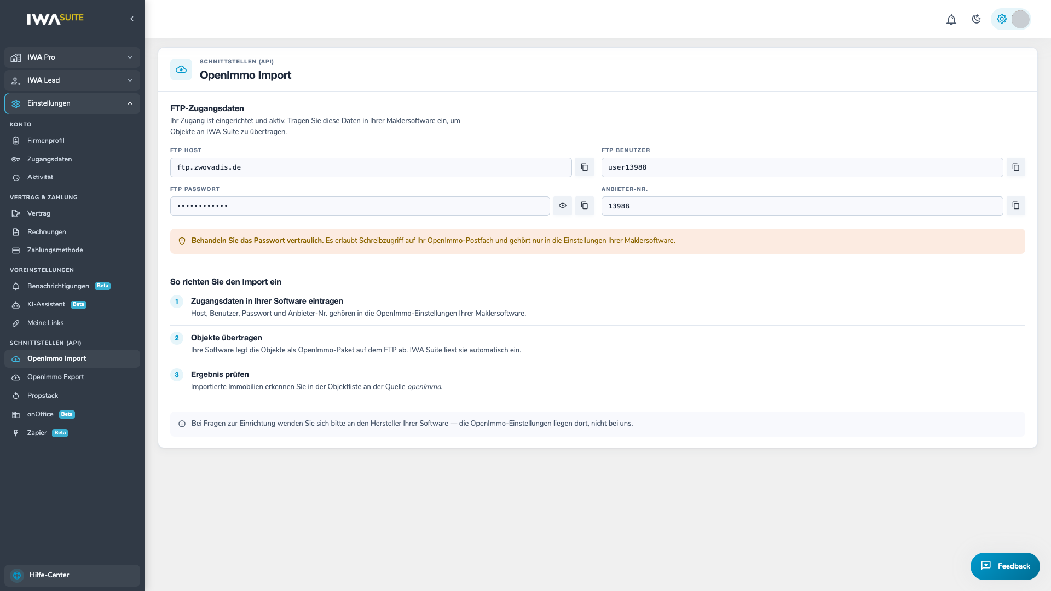Open OpenImmo Export page
The width and height of the screenshot is (1051, 591).
[72, 377]
